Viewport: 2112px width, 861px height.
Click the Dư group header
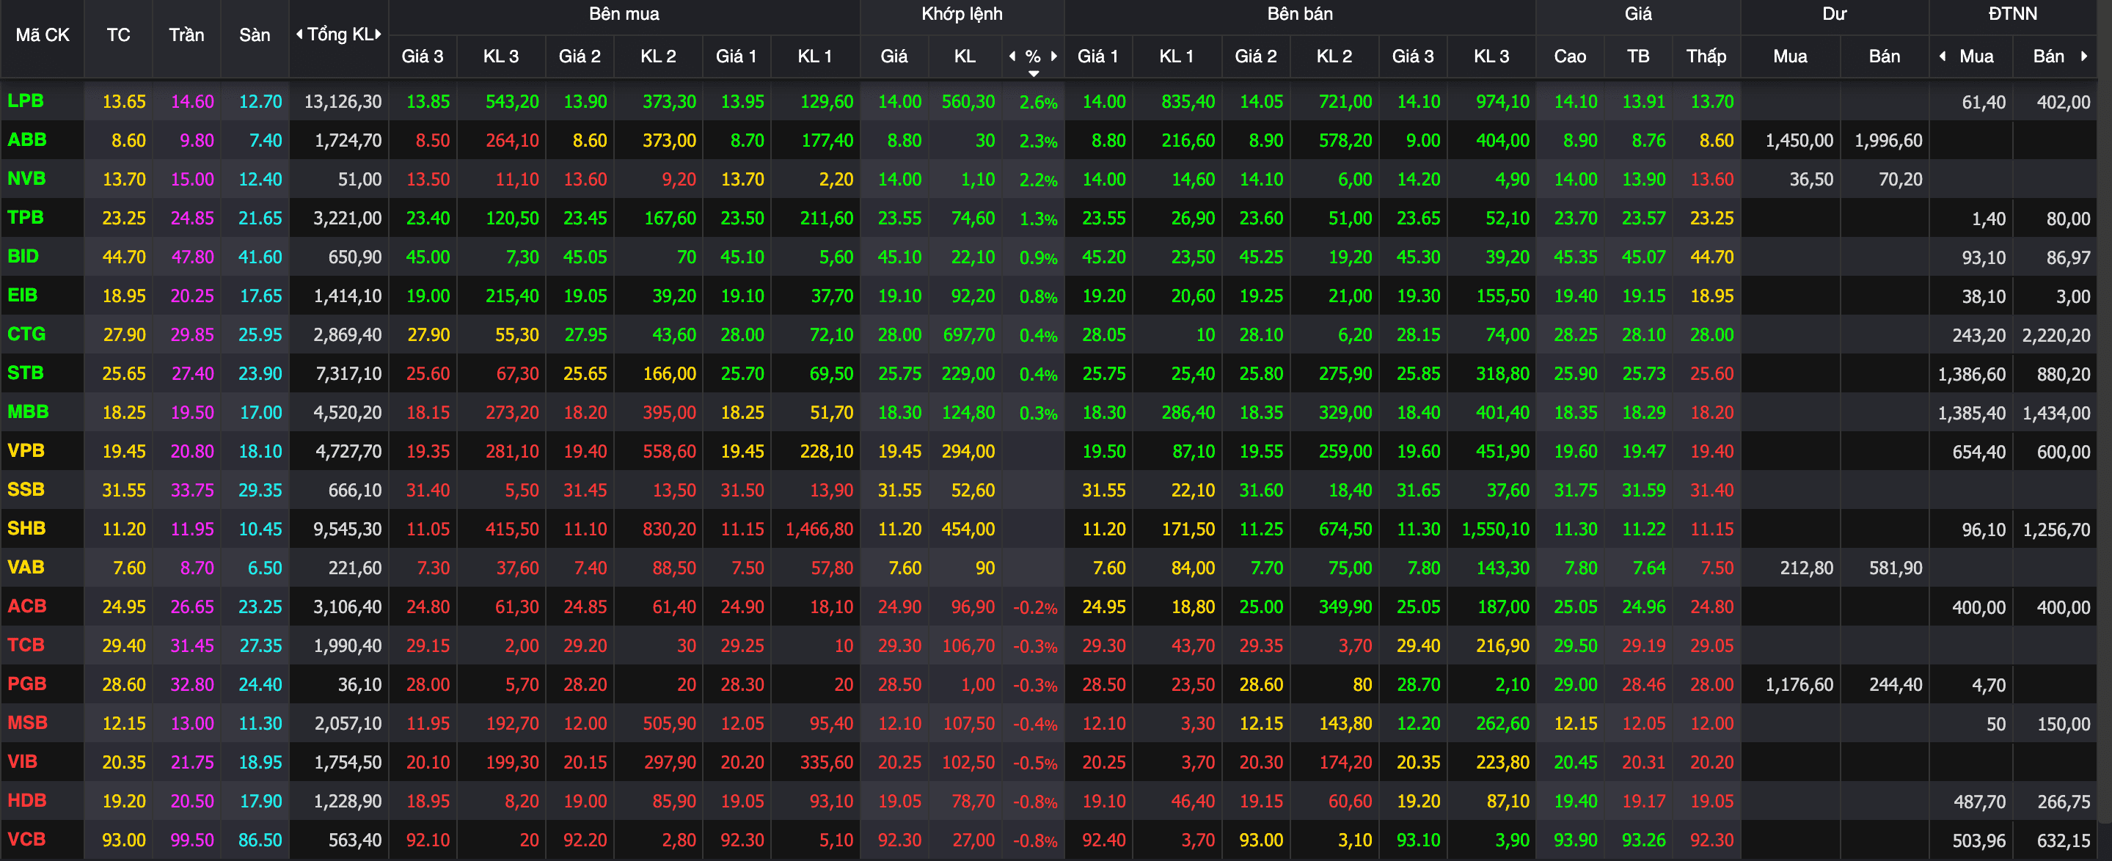[x=1834, y=14]
